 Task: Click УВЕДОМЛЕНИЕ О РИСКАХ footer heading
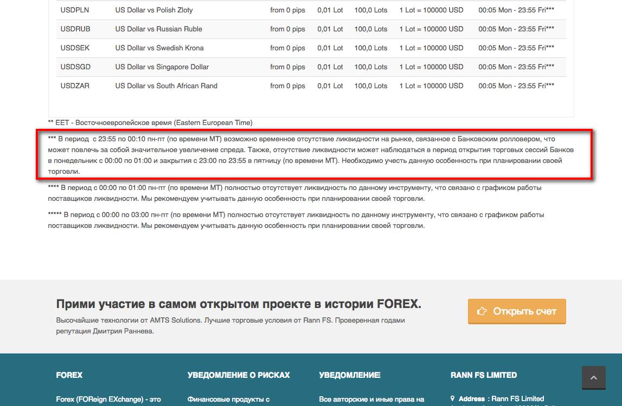click(x=239, y=375)
